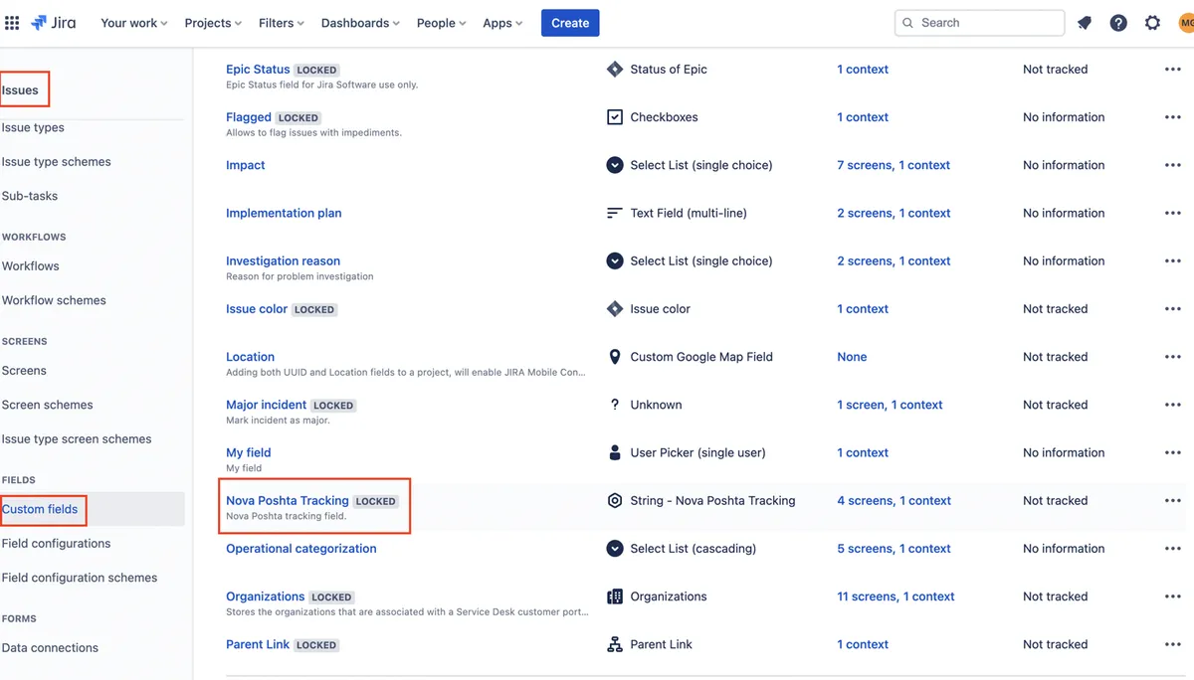1194x680 pixels.
Task: Click the Checkboxes type icon
Action: click(x=615, y=117)
